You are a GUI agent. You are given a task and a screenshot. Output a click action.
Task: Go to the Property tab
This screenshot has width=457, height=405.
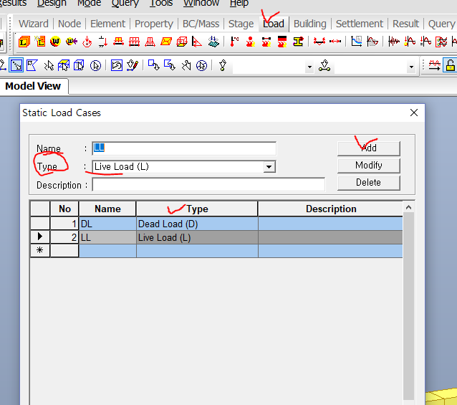coord(154,24)
